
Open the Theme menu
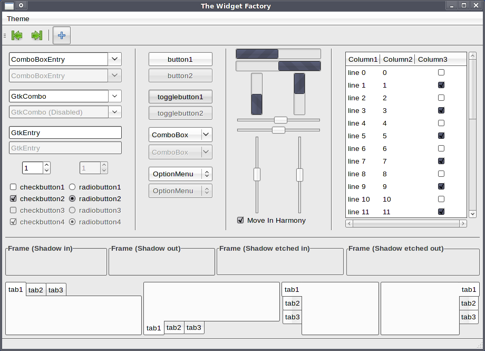tap(18, 18)
